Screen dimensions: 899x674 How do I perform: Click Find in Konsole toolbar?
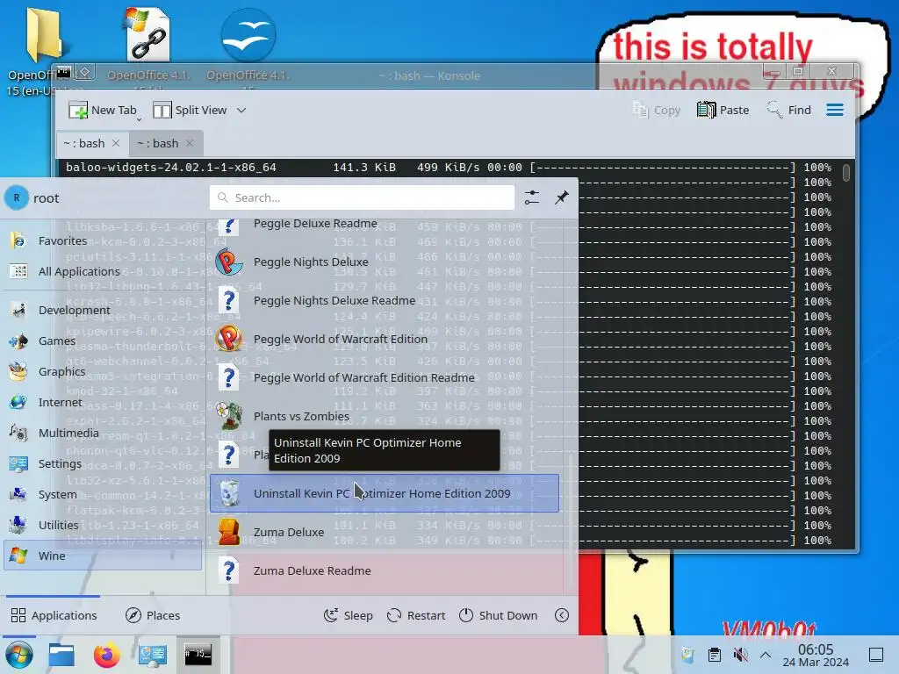[789, 110]
